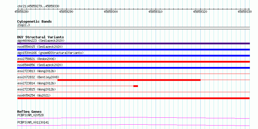The height and width of the screenshot is (129, 258).
Task: Click the small red esv2723814 block
Action: [x=136, y=86]
